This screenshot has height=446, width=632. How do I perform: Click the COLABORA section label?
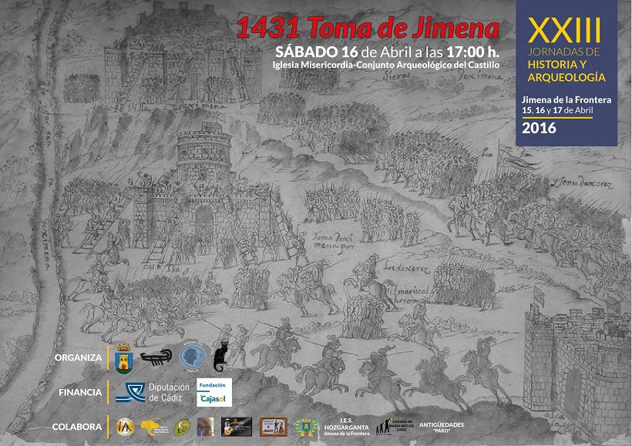click(x=79, y=426)
